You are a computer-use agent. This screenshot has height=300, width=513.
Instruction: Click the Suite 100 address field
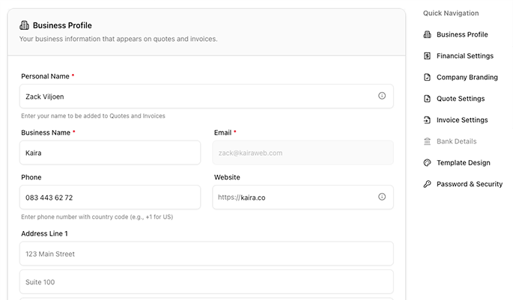[207, 282]
